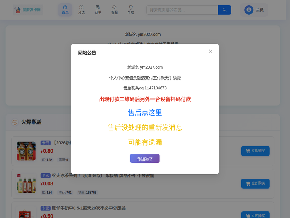Go to 首页 home tab
290x218 pixels.
65,10
